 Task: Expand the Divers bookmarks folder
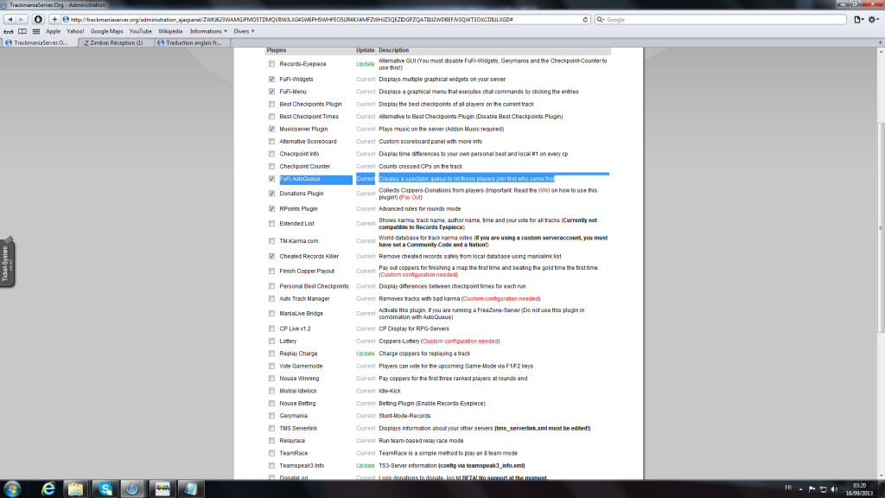point(244,32)
